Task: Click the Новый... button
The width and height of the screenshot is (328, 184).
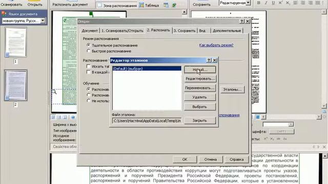Action: (x=200, y=70)
